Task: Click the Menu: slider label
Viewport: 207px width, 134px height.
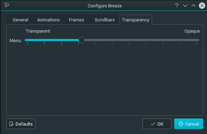Action: pyautogui.click(x=16, y=40)
